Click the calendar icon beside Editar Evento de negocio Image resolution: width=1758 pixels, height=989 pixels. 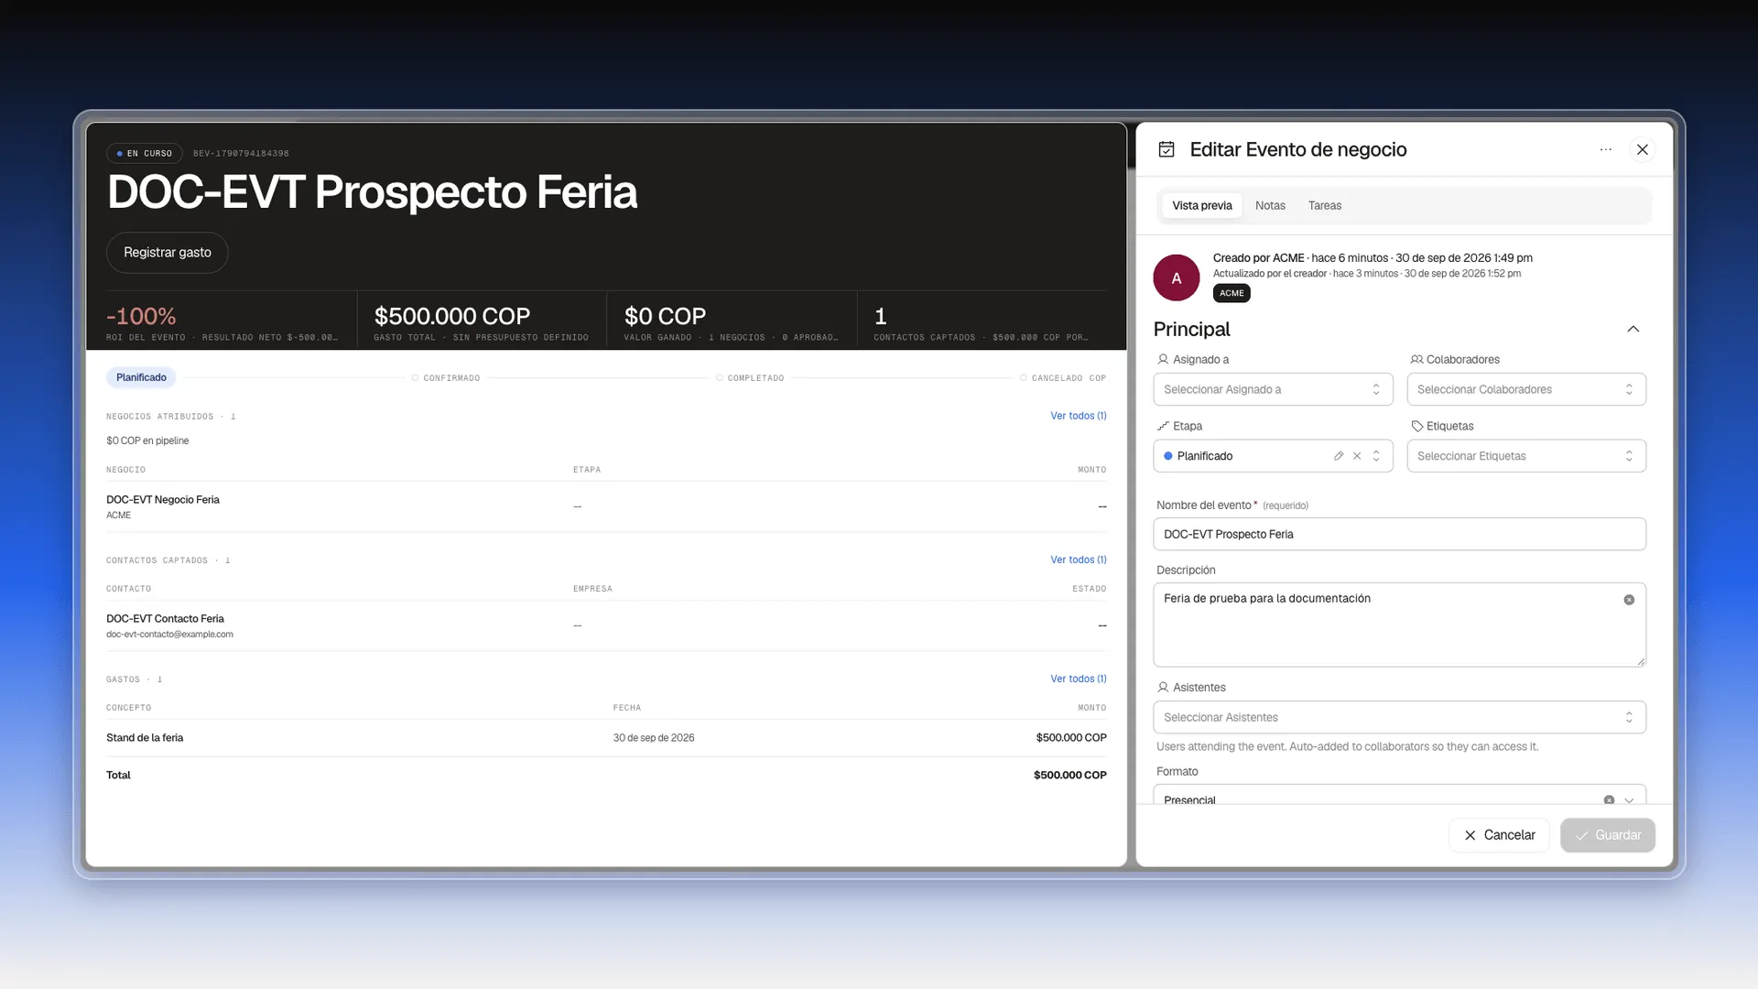tap(1167, 149)
